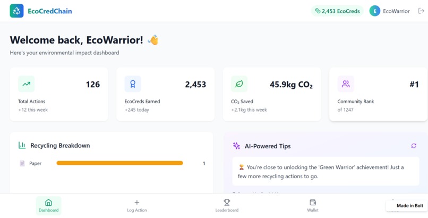Open the 2,453 EcoCreds balance badge
The width and height of the screenshot is (428, 218).
coord(337,11)
